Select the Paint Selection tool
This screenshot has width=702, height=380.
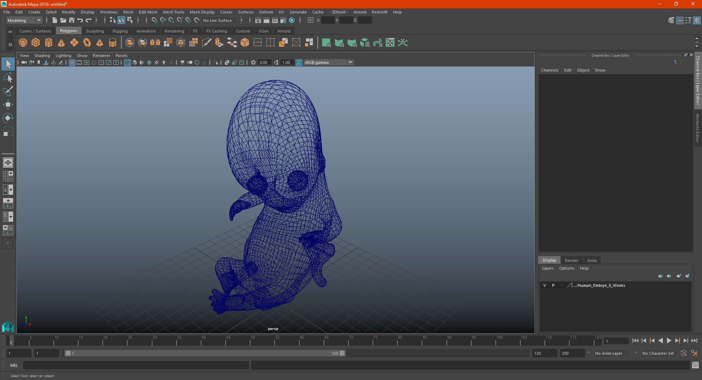8,91
